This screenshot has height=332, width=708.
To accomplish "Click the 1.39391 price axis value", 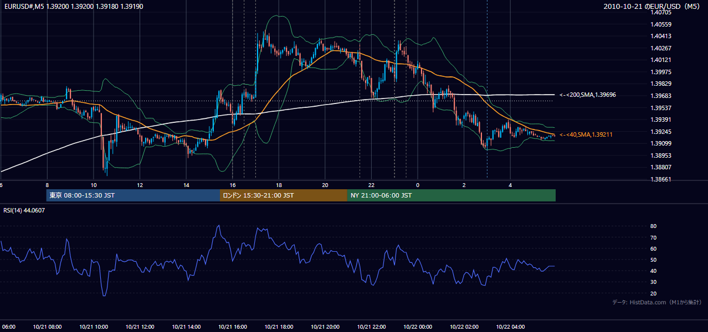I will pos(661,120).
